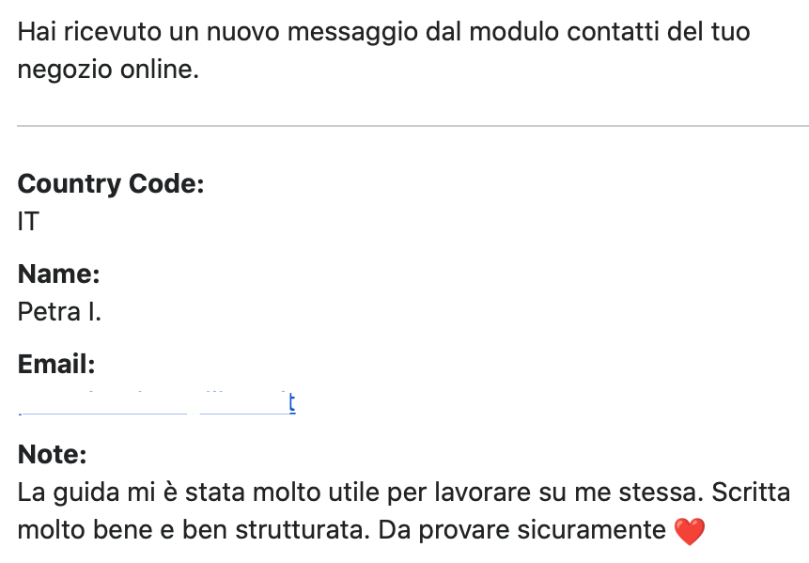Click the red heart emoji
The image size is (809, 563).
(690, 531)
